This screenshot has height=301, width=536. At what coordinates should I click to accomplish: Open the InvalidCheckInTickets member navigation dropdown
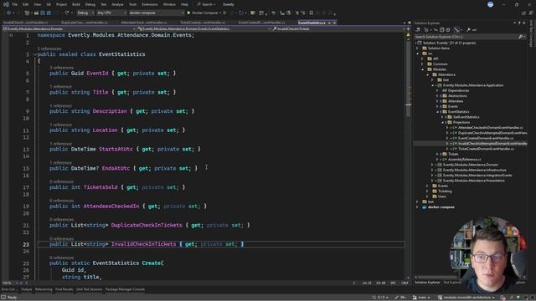click(338, 29)
